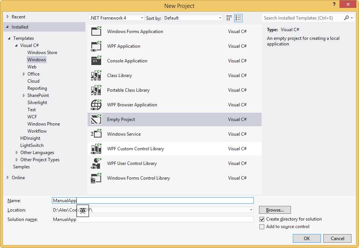Viewport: 359px width, 248px height.
Task: Select the Workflow tree item
Action: (37, 131)
